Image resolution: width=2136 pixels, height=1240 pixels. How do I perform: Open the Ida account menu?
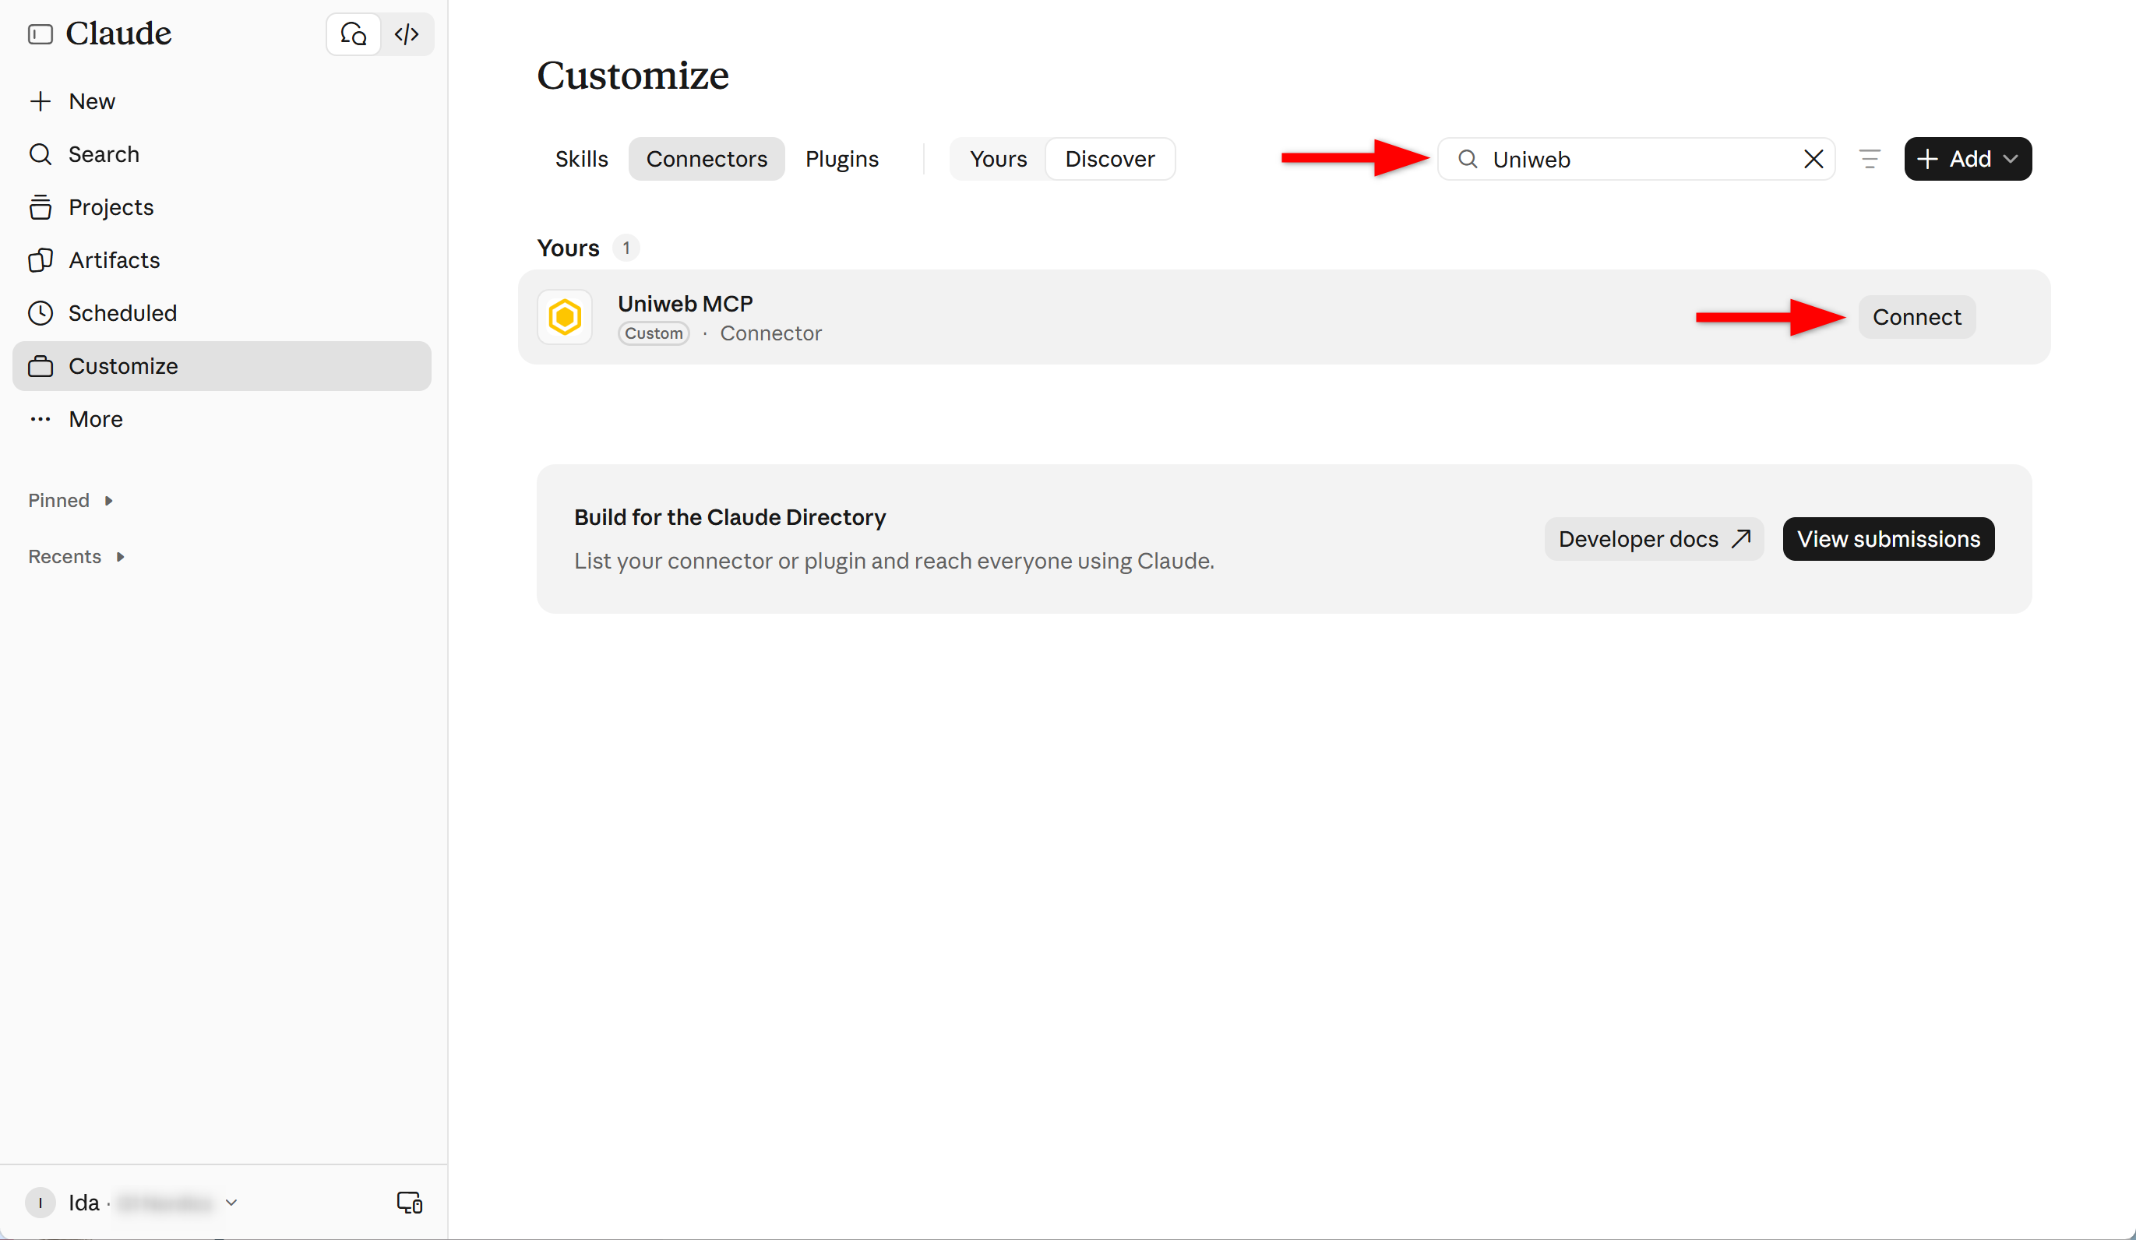[132, 1203]
